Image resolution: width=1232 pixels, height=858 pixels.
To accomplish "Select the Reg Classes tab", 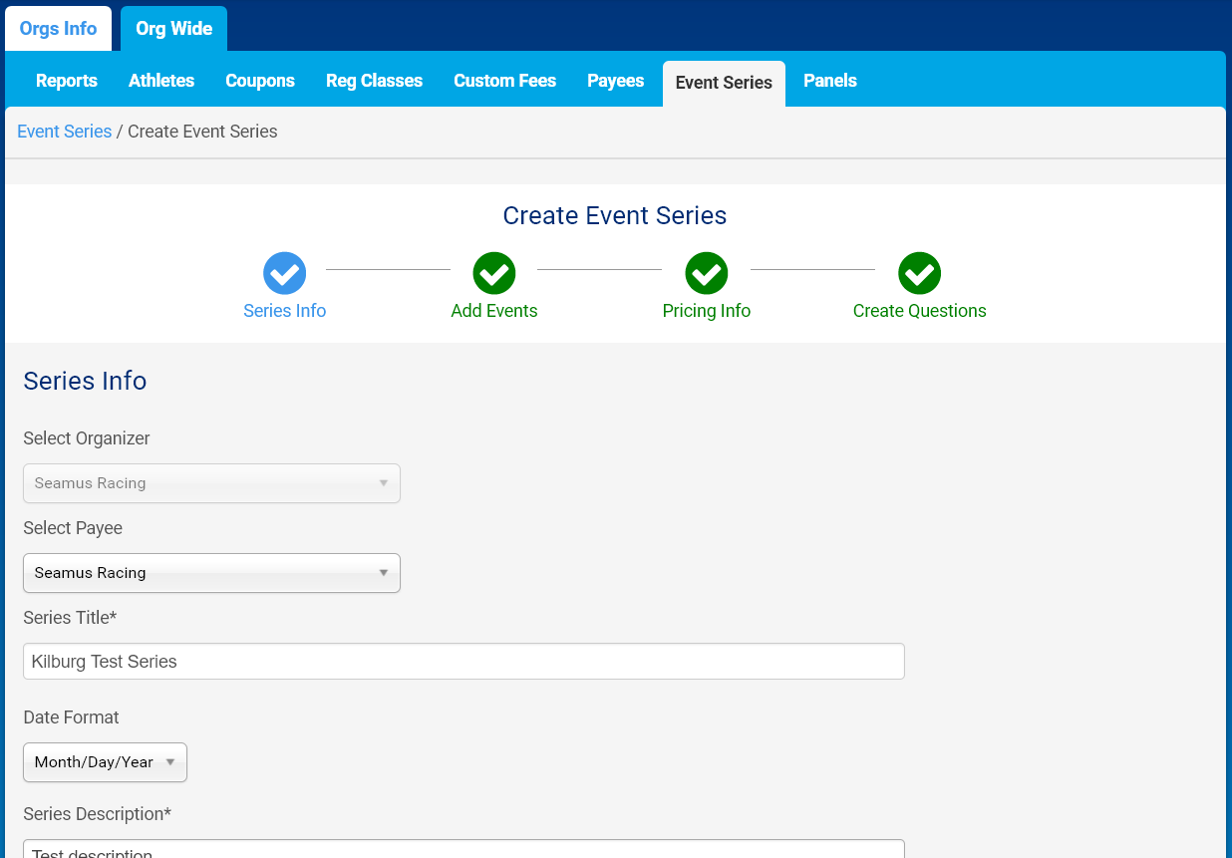I will pyautogui.click(x=374, y=81).
